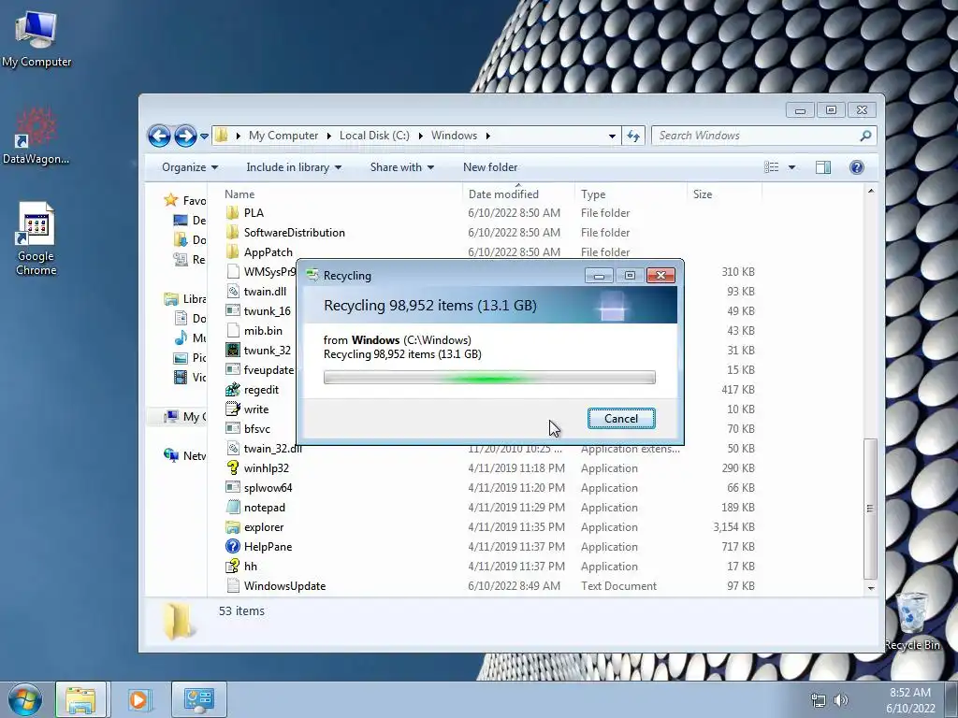The height and width of the screenshot is (718, 958).
Task: Open Control Panel taskbar icon
Action: 198,699
